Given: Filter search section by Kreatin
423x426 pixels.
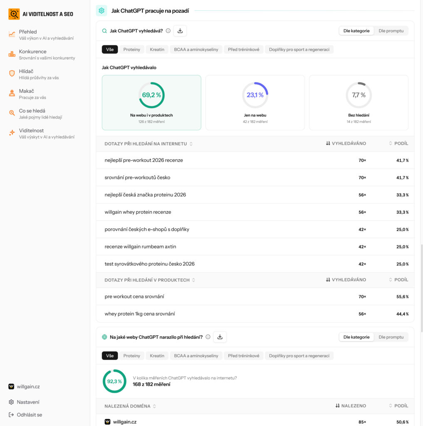Looking at the screenshot, I should tap(157, 50).
